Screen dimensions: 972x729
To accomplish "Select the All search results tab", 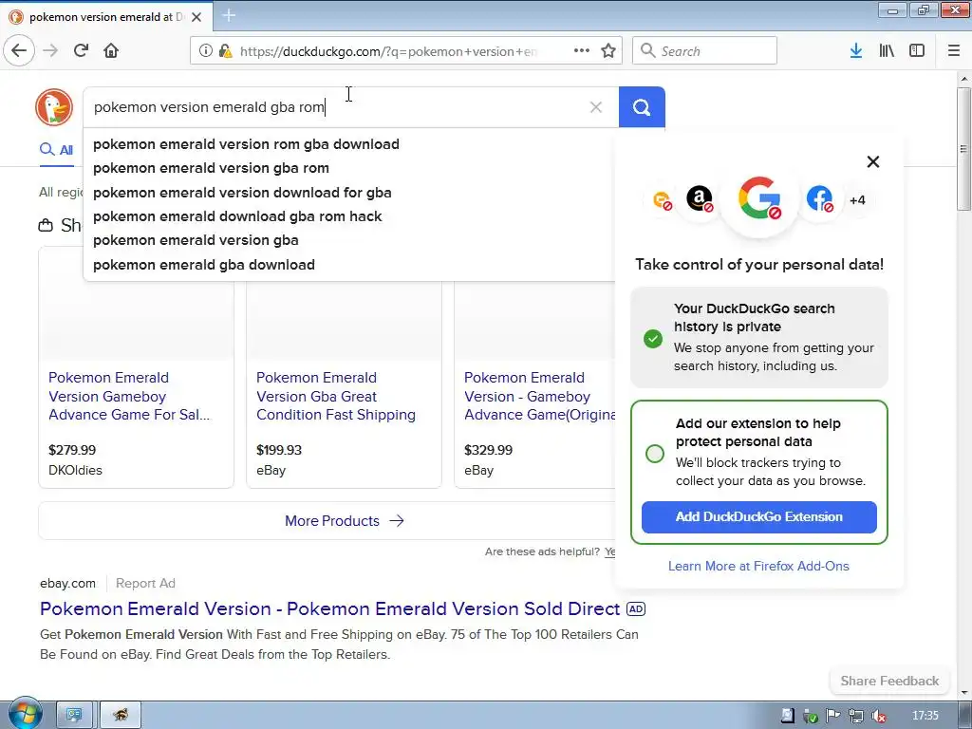I will [x=56, y=149].
